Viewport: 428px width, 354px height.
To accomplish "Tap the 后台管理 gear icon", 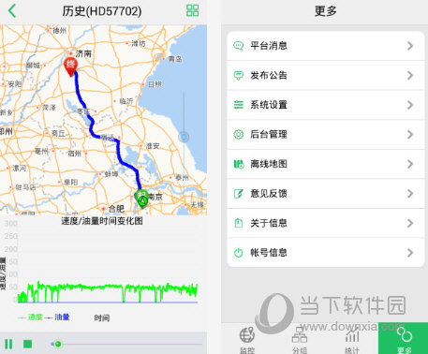I will click(x=239, y=134).
